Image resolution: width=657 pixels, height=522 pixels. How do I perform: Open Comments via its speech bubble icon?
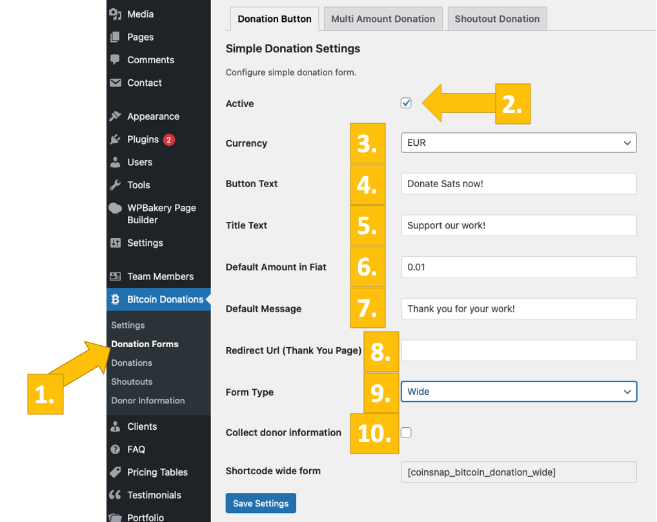coord(116,59)
